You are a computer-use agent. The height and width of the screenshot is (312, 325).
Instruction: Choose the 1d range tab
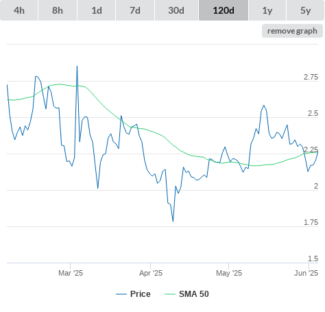(x=97, y=10)
